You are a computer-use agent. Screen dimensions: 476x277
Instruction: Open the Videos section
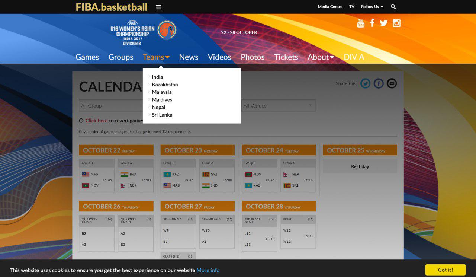[x=219, y=57]
